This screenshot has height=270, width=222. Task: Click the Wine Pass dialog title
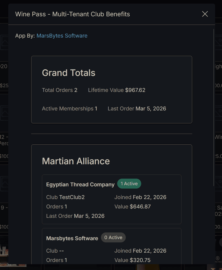(x=73, y=14)
